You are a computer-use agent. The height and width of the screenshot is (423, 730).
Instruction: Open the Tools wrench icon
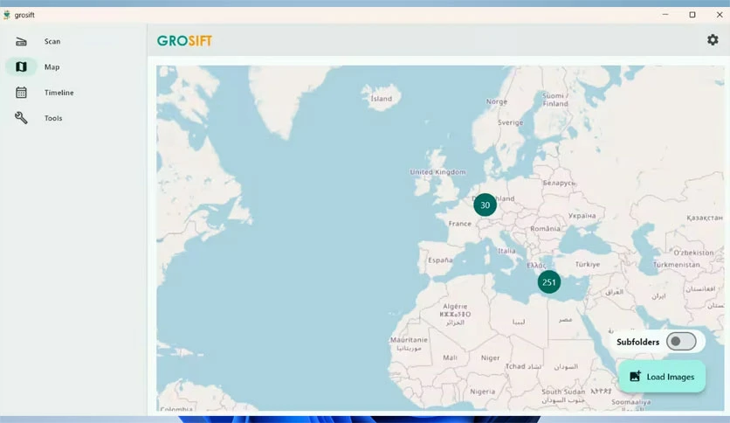click(22, 118)
